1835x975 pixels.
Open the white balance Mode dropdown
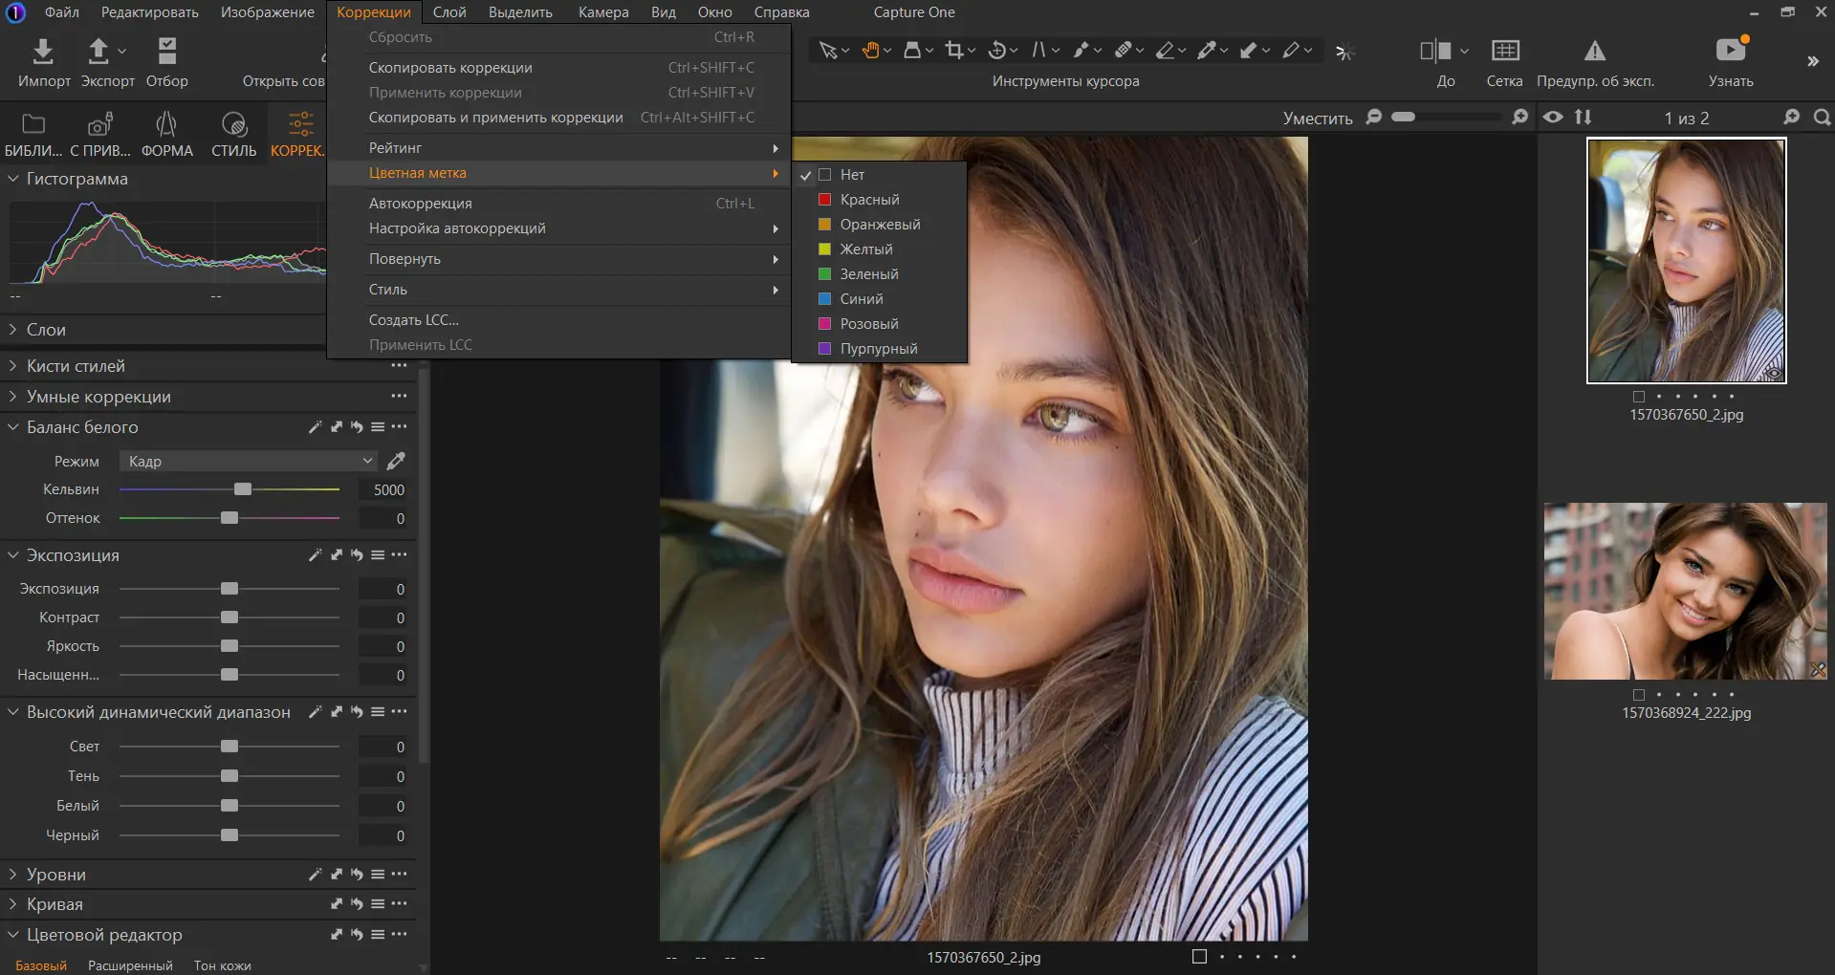tap(248, 462)
